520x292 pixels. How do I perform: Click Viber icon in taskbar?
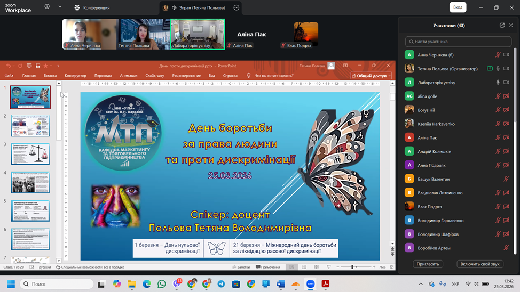(177, 284)
